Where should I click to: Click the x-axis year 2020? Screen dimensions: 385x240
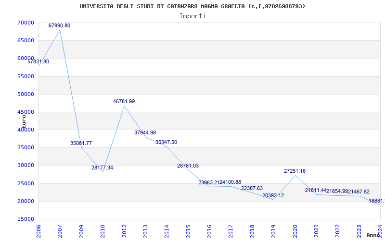[x=295, y=231]
